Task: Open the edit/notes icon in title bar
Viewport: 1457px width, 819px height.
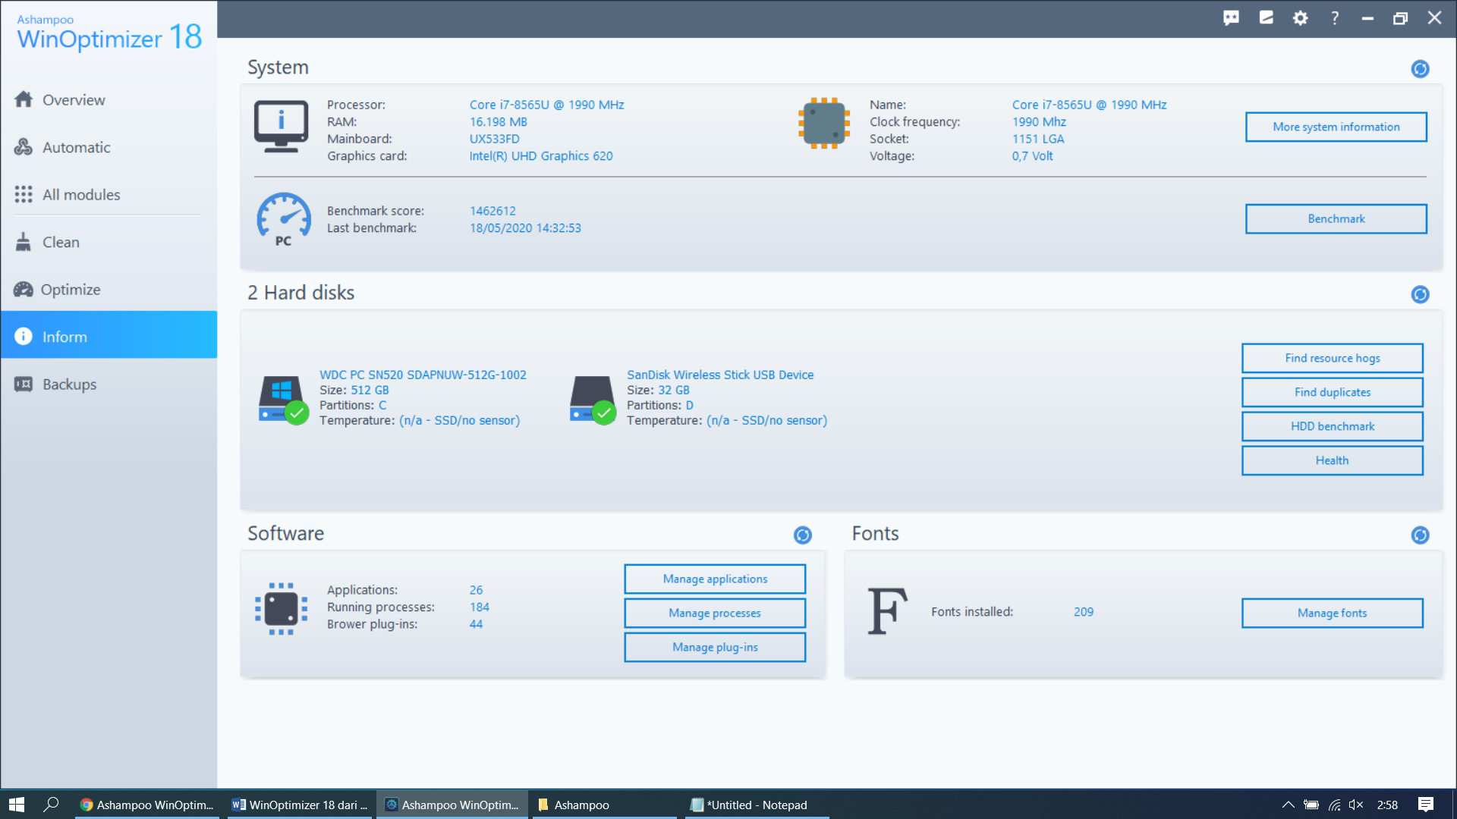Action: click(1267, 17)
